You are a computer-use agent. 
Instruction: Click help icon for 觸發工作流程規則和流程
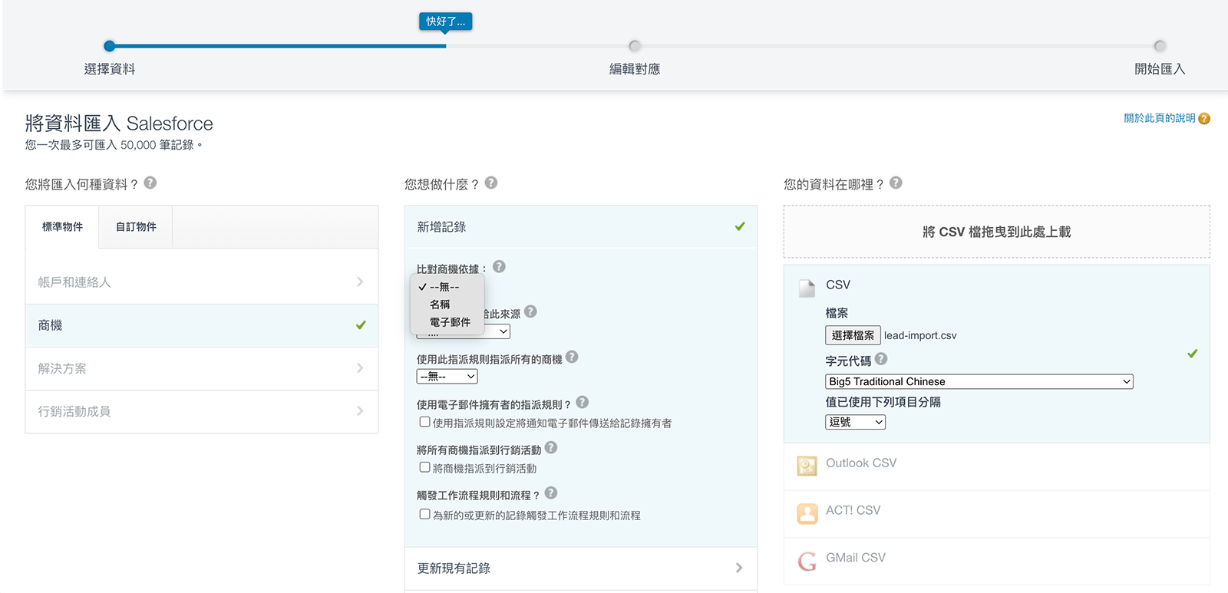(x=551, y=493)
